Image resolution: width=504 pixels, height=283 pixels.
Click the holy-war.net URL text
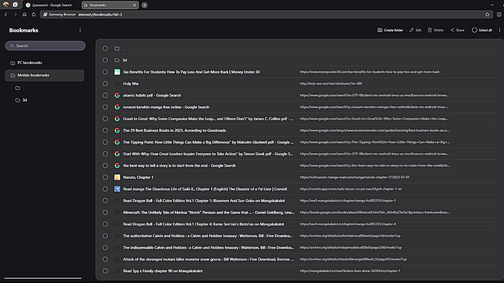(331, 84)
